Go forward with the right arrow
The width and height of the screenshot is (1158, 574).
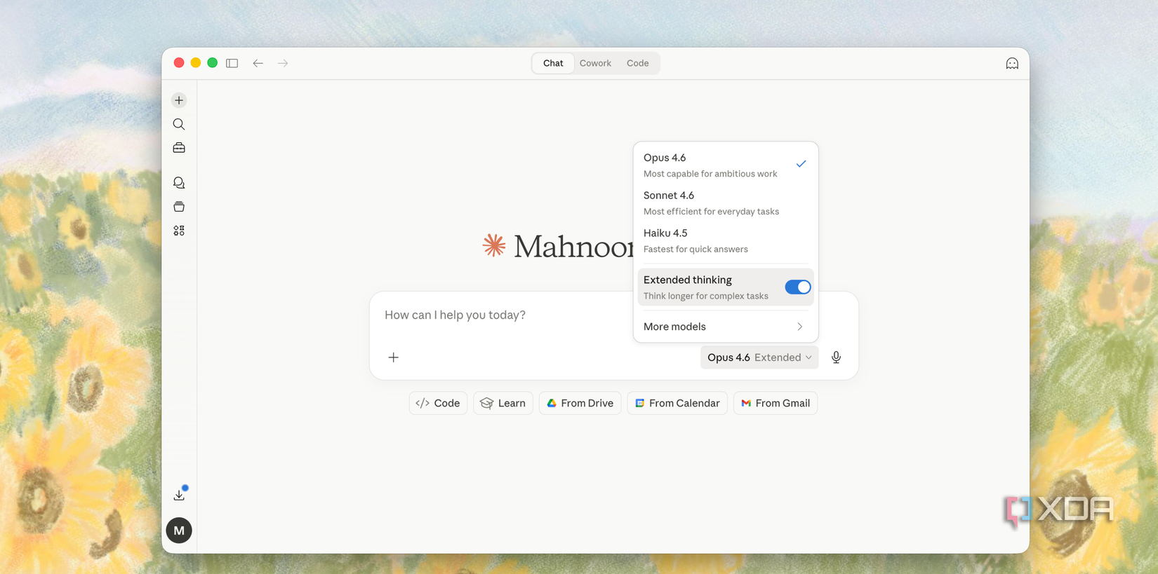pos(283,63)
